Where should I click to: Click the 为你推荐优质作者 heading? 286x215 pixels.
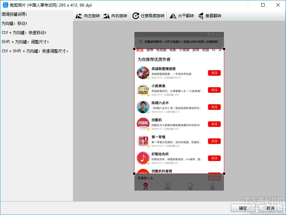tap(154, 60)
